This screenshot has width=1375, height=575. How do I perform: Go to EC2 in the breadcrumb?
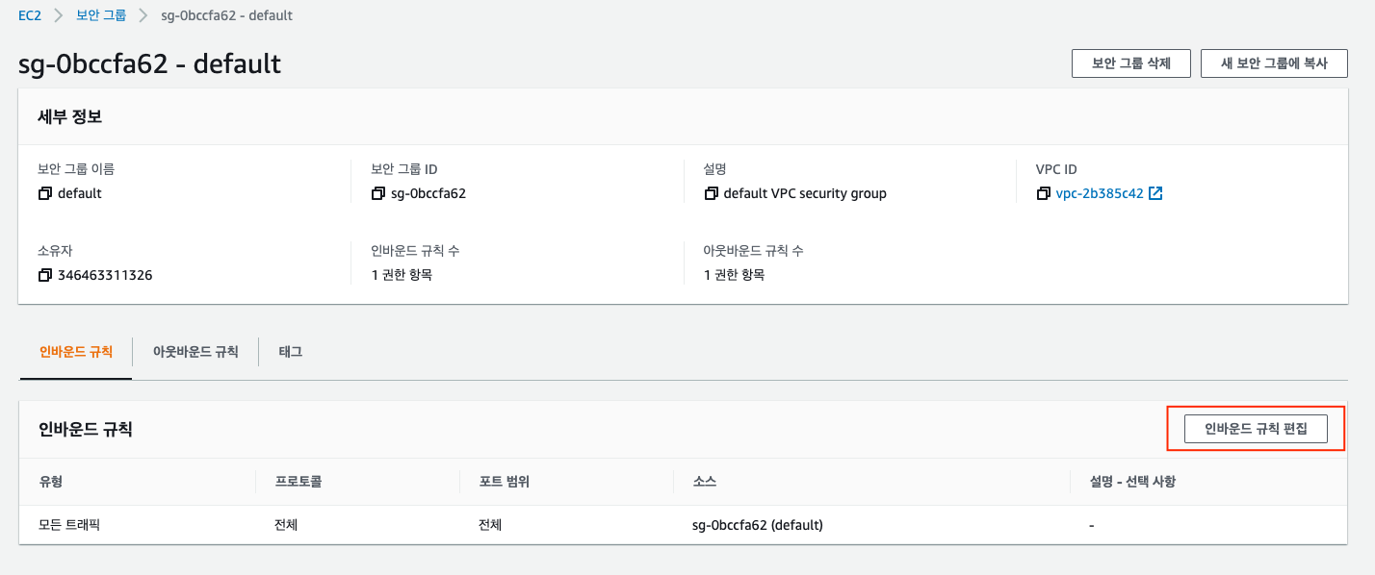pyautogui.click(x=30, y=15)
